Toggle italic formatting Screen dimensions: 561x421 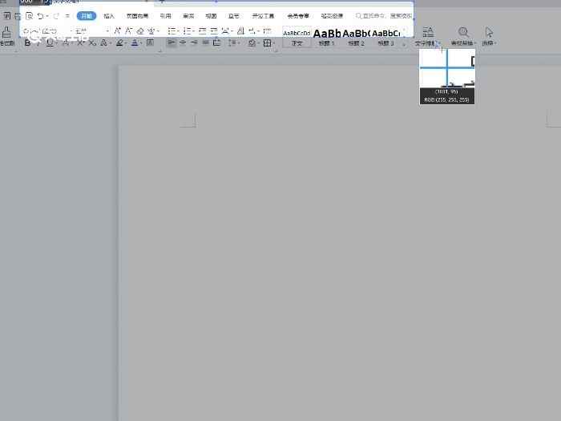(x=38, y=43)
